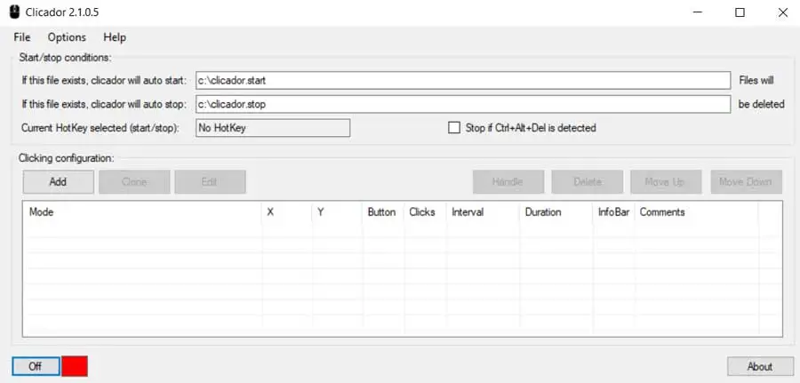This screenshot has width=800, height=383.
Task: Open the About dialog button
Action: [760, 367]
